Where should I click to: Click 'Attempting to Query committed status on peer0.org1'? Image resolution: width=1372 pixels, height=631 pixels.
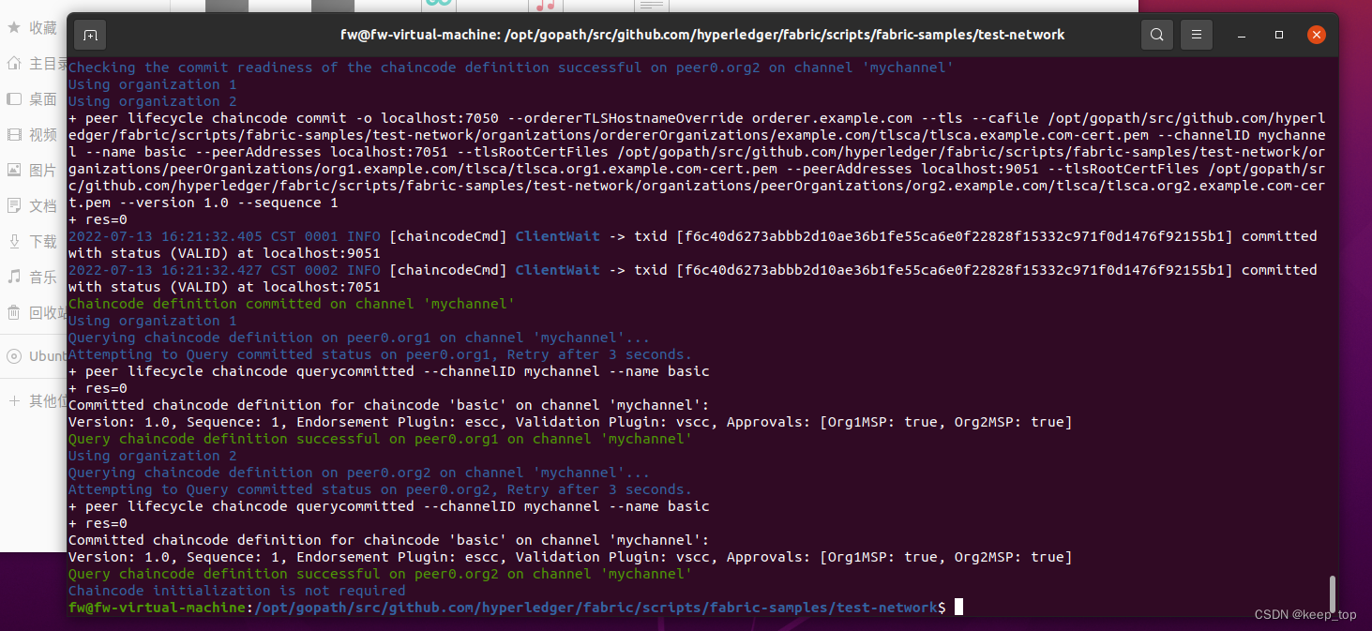[x=380, y=354]
